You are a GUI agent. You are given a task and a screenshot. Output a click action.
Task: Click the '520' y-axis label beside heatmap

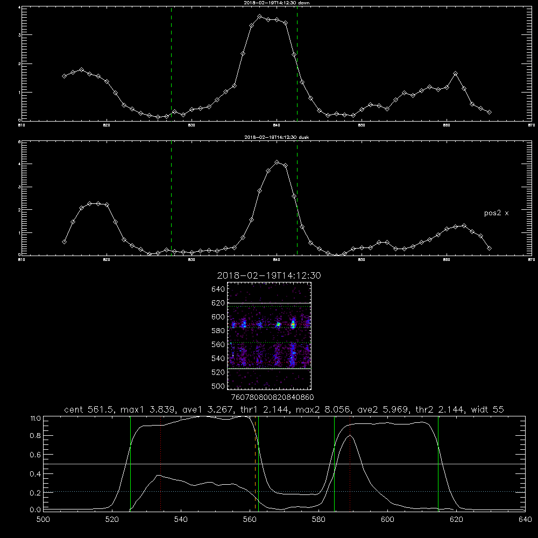[x=218, y=372]
